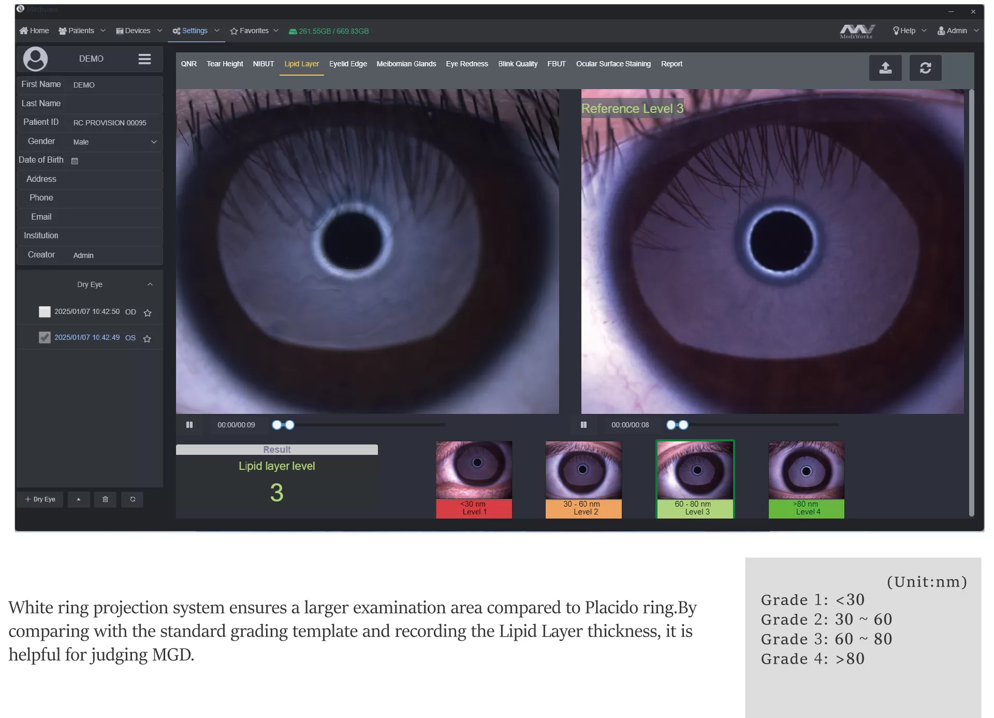This screenshot has height=718, width=994.
Task: Delete the selected exam using the trash icon
Action: point(106,499)
